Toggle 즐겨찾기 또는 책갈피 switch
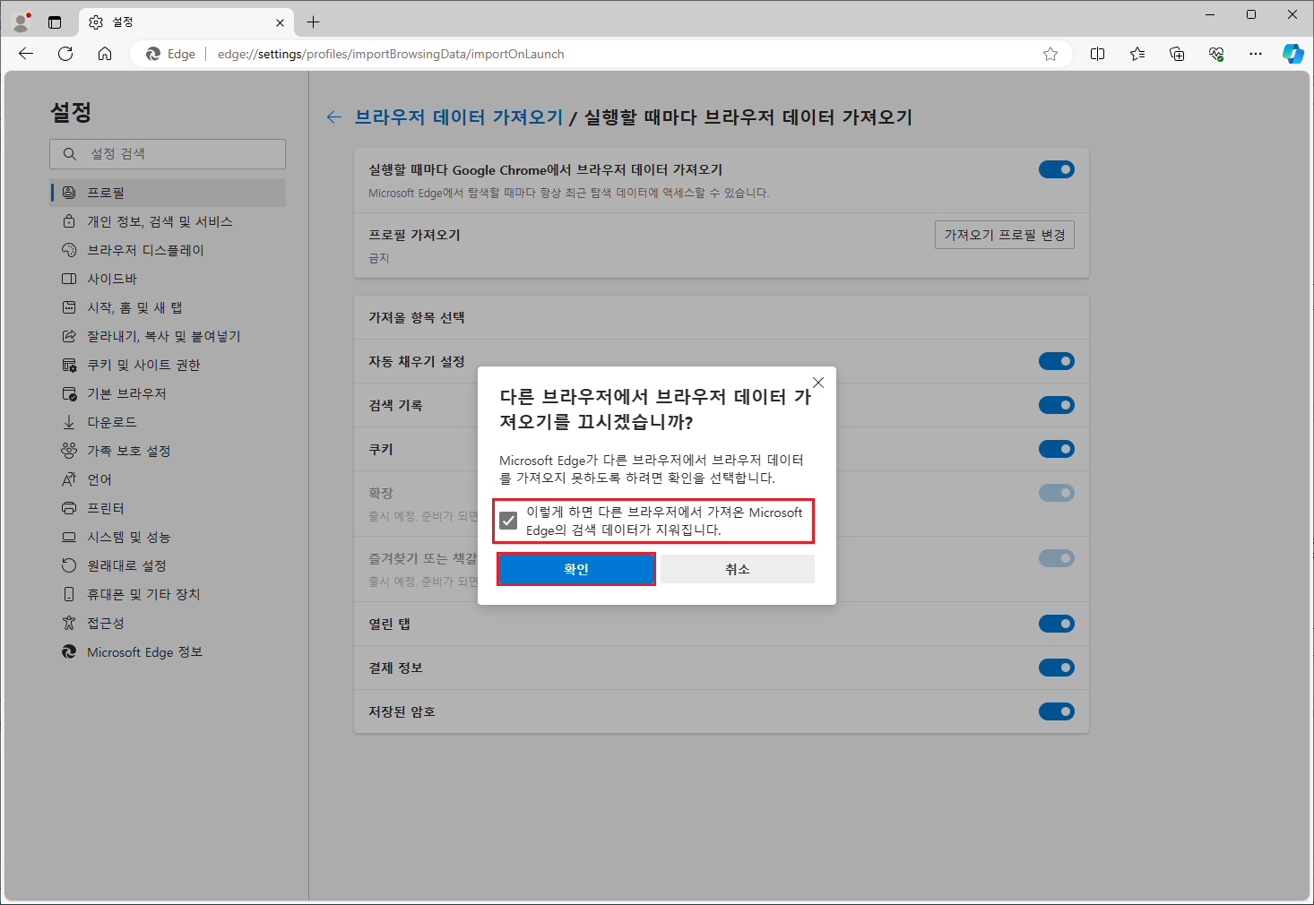1314x905 pixels. pos(1056,558)
